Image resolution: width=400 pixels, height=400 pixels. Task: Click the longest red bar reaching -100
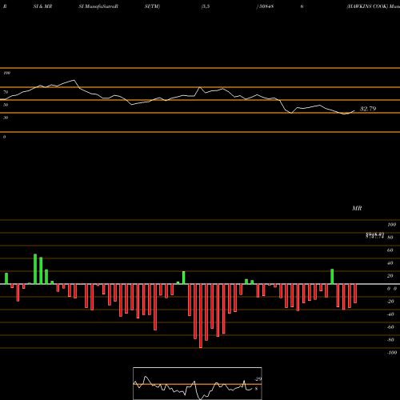(201, 316)
